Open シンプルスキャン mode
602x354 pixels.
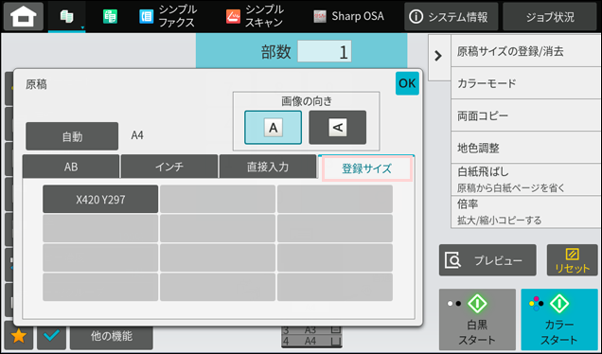255,16
